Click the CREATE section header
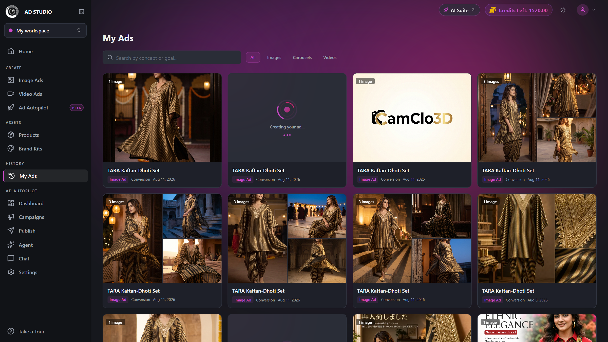This screenshot has width=608, height=342. pos(14,68)
